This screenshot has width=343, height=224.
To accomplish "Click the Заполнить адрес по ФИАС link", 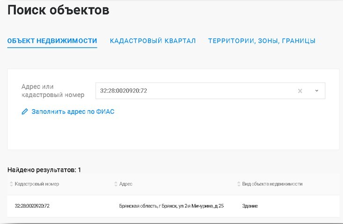I will click(73, 112).
